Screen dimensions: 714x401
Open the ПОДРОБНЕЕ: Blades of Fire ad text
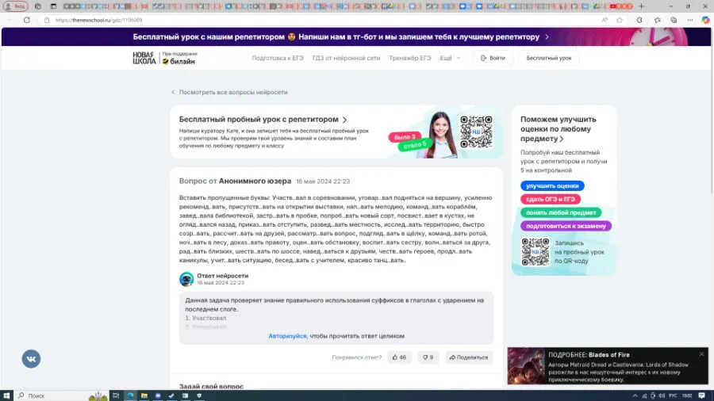point(589,354)
